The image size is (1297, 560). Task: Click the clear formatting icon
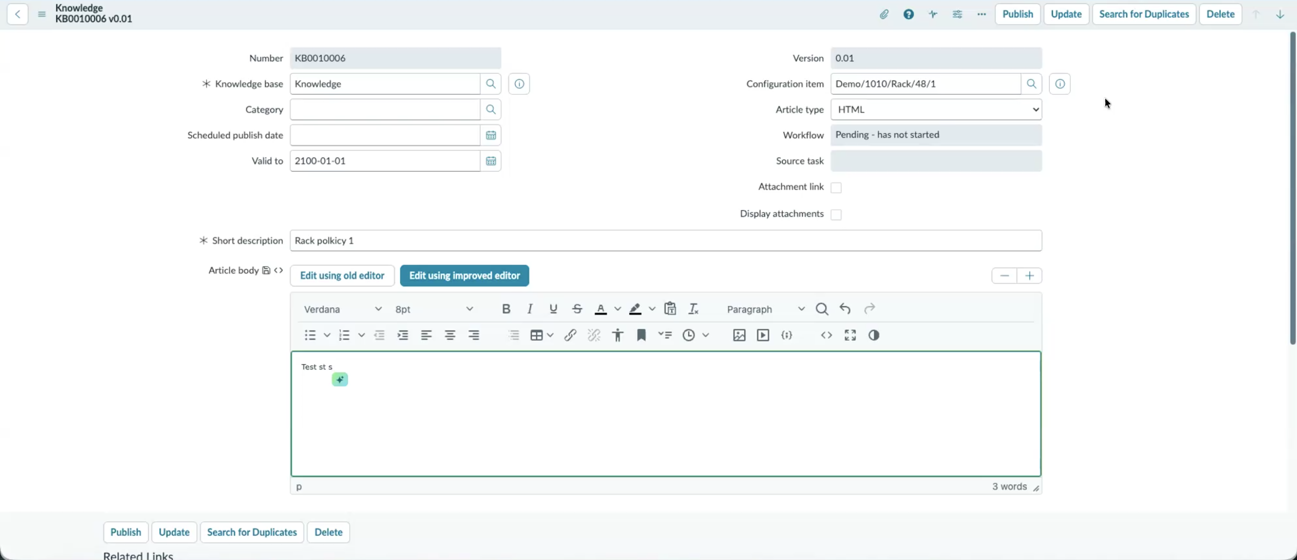[693, 309]
